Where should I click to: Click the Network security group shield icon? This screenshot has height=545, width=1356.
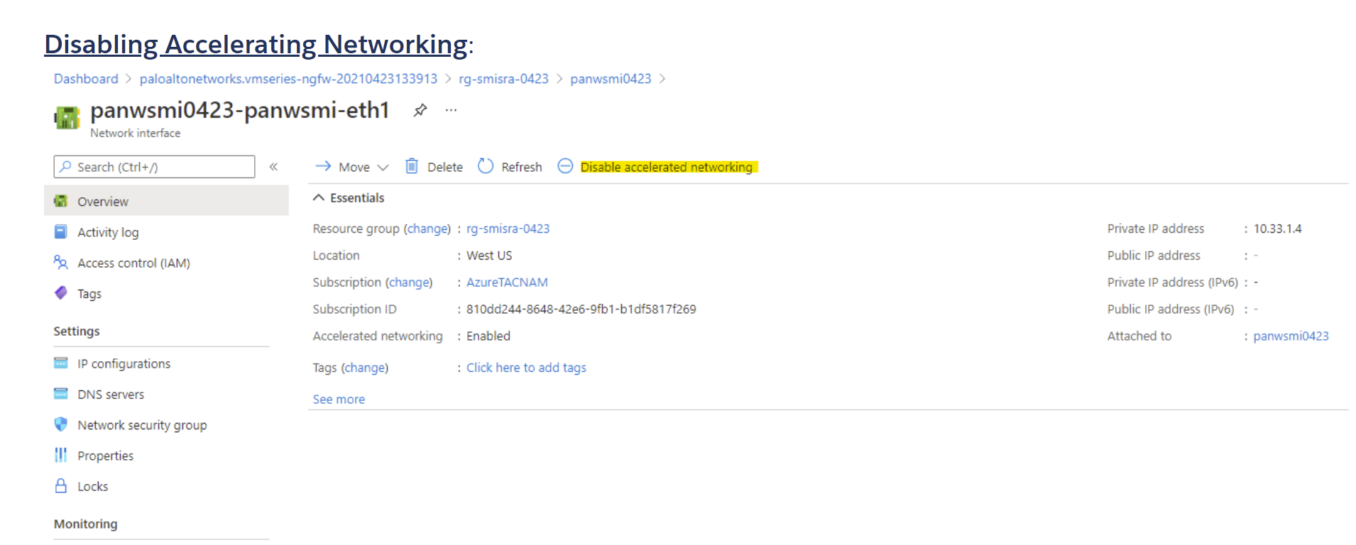click(x=61, y=424)
